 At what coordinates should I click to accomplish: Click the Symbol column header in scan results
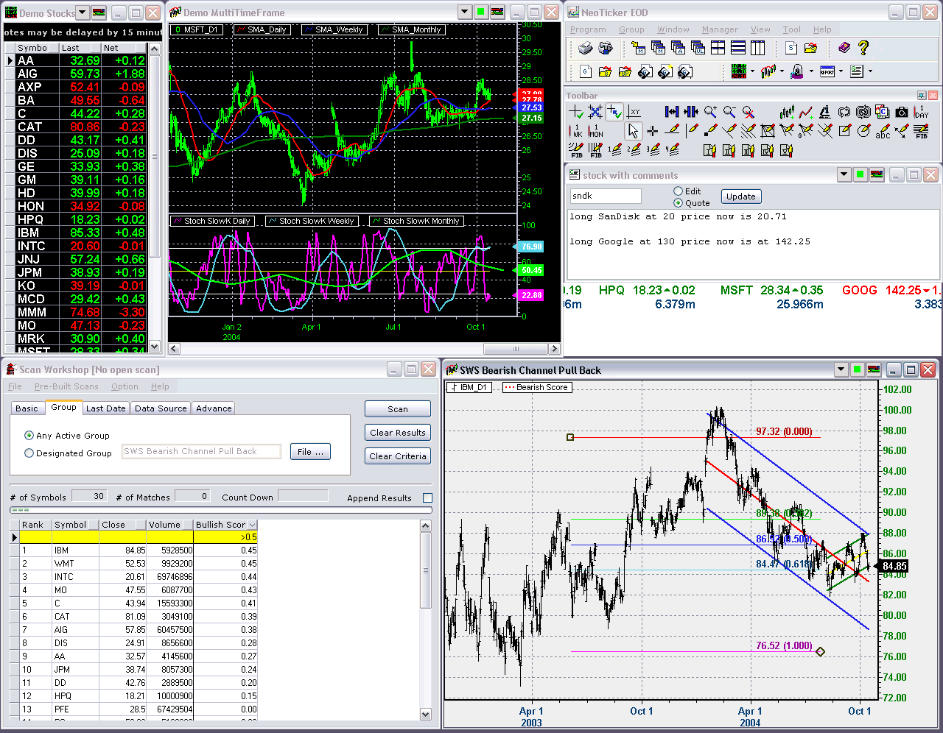74,525
